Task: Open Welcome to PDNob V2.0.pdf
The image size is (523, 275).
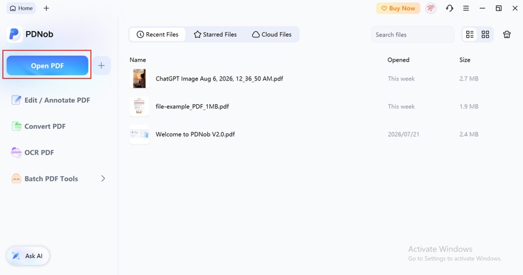Action: (x=195, y=134)
